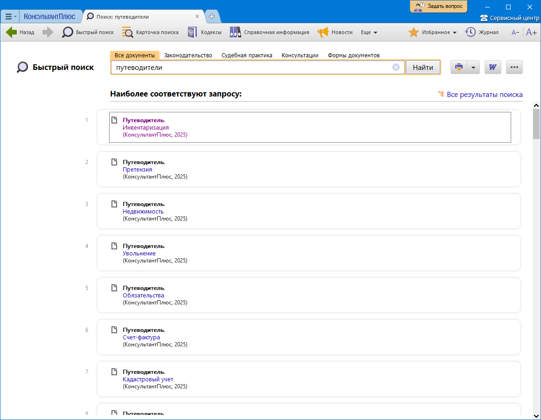
Task: Click the search query input field
Action: coord(252,67)
